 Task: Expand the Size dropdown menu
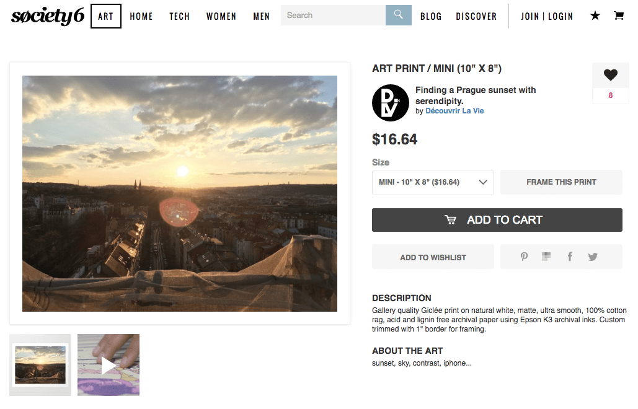point(433,182)
